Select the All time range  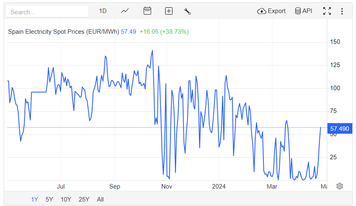click(x=100, y=199)
